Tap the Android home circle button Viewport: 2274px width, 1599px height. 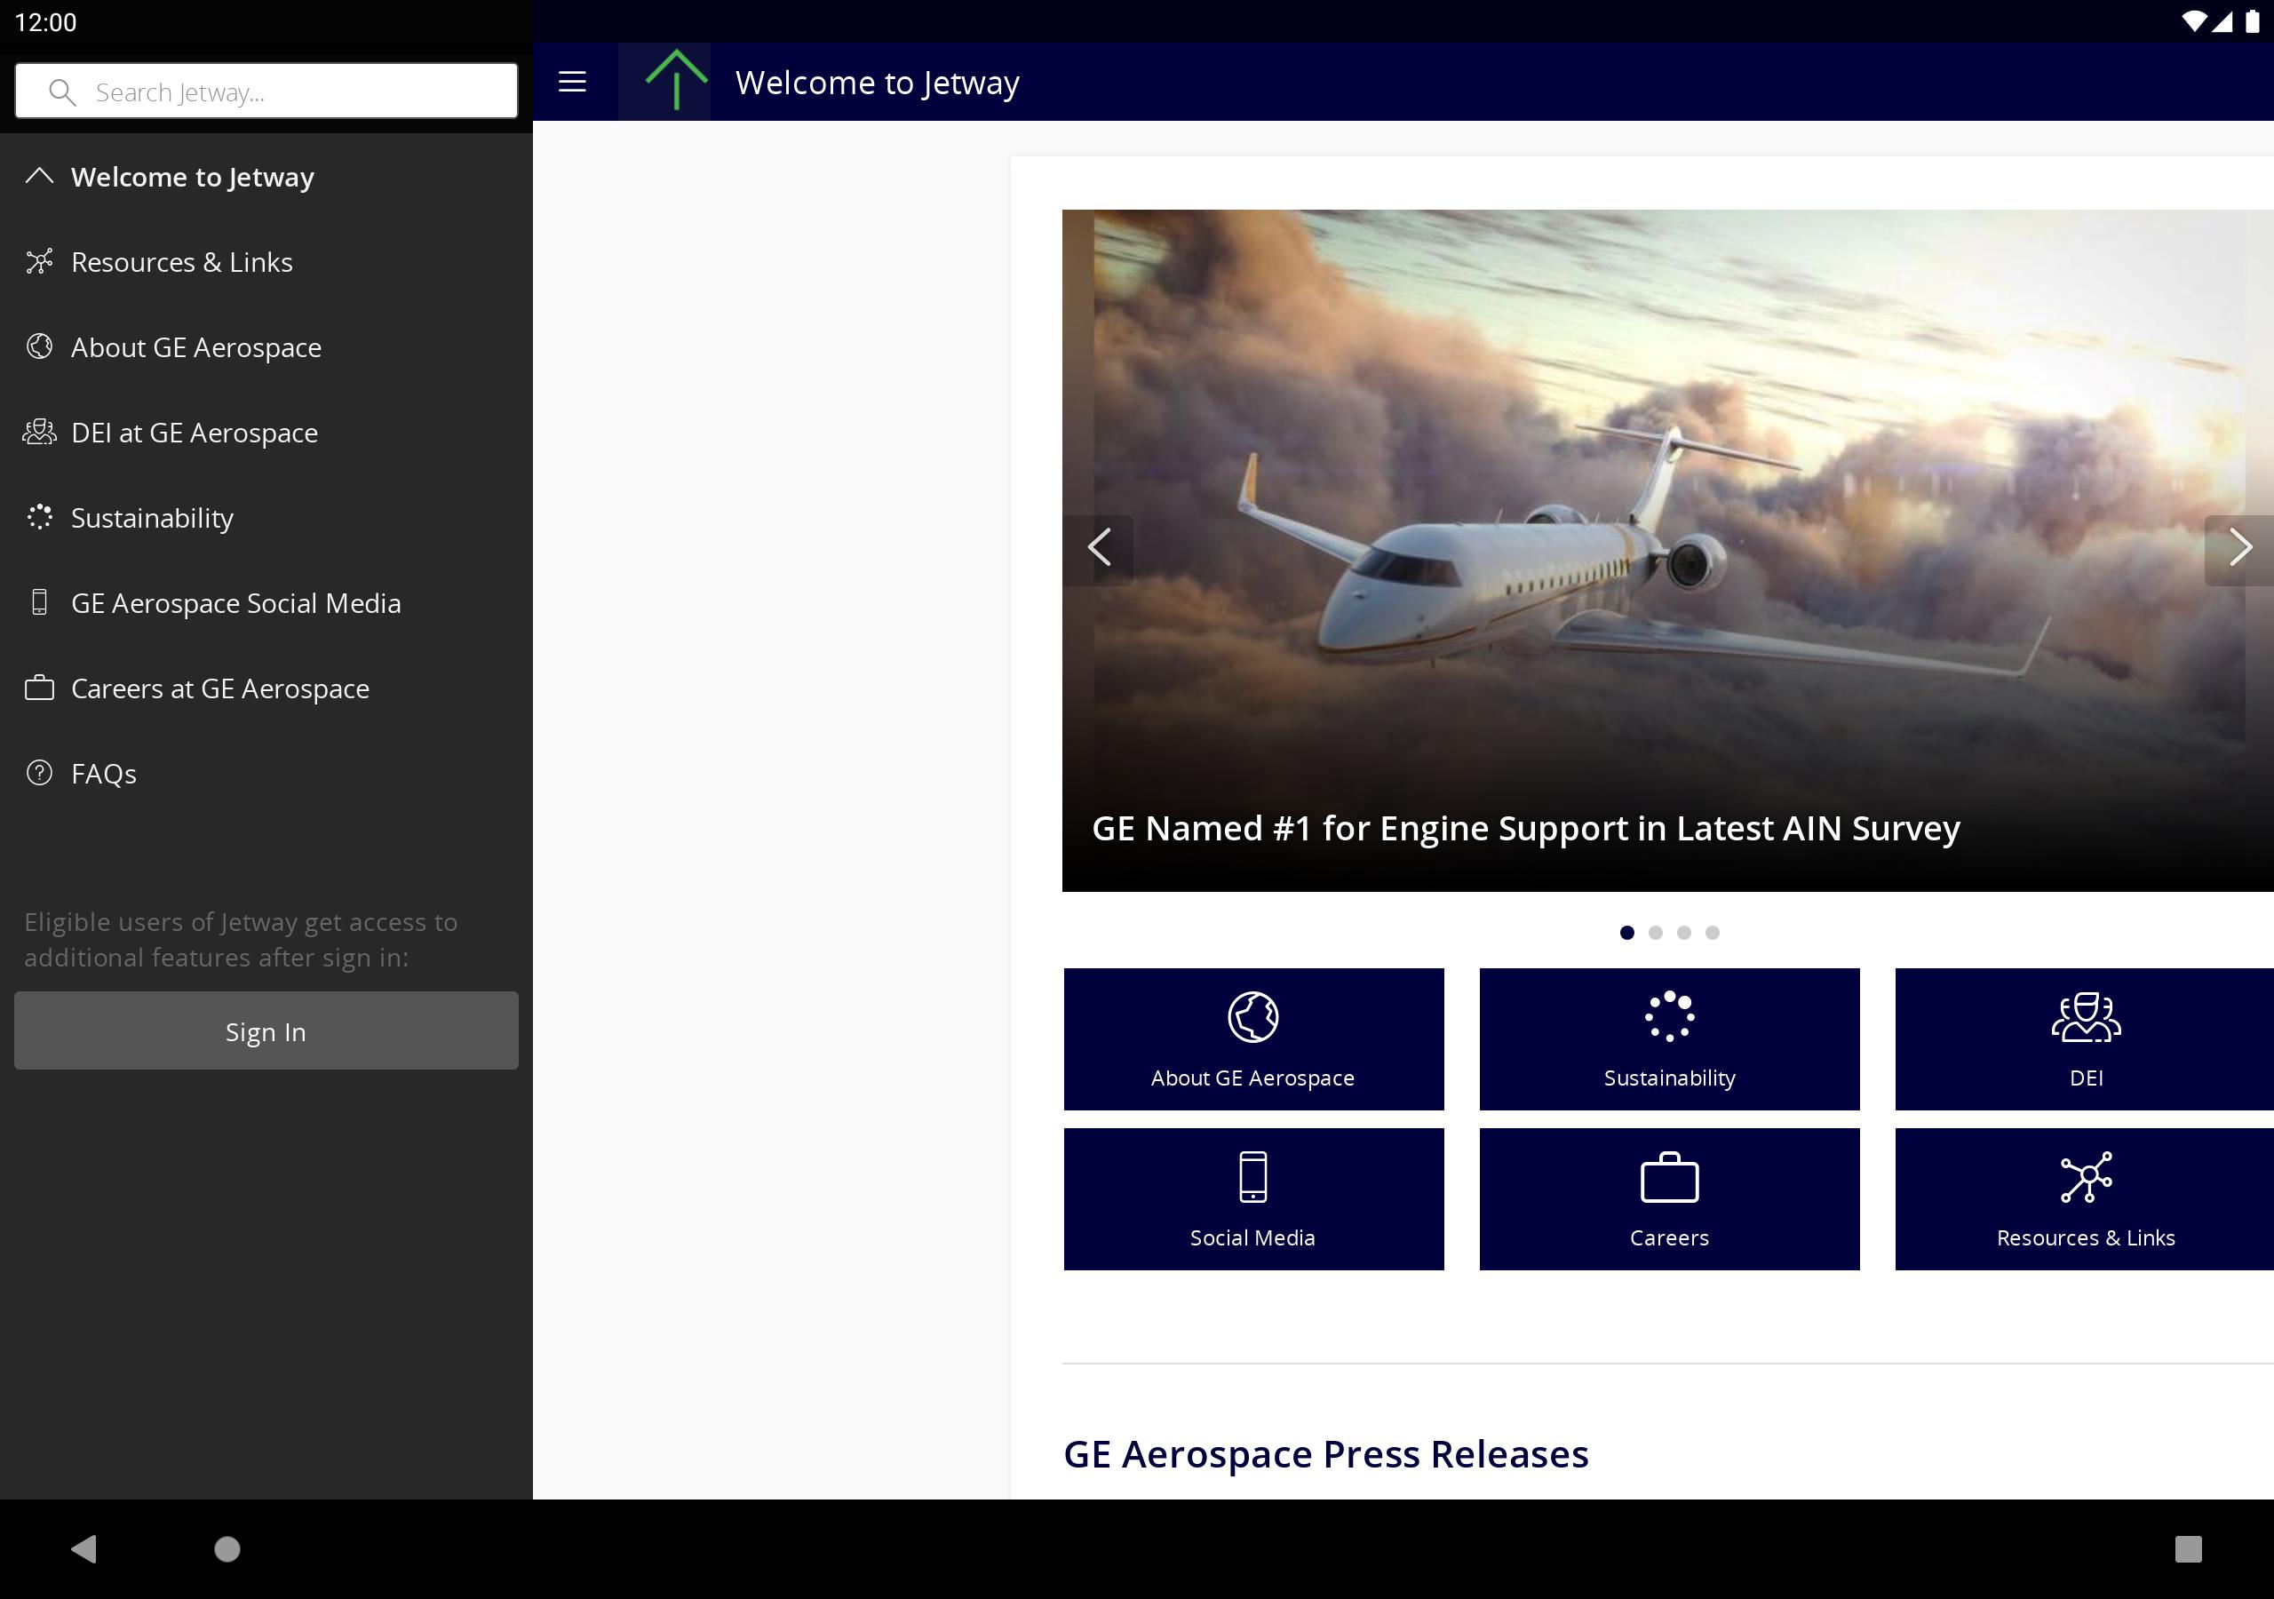227,1548
